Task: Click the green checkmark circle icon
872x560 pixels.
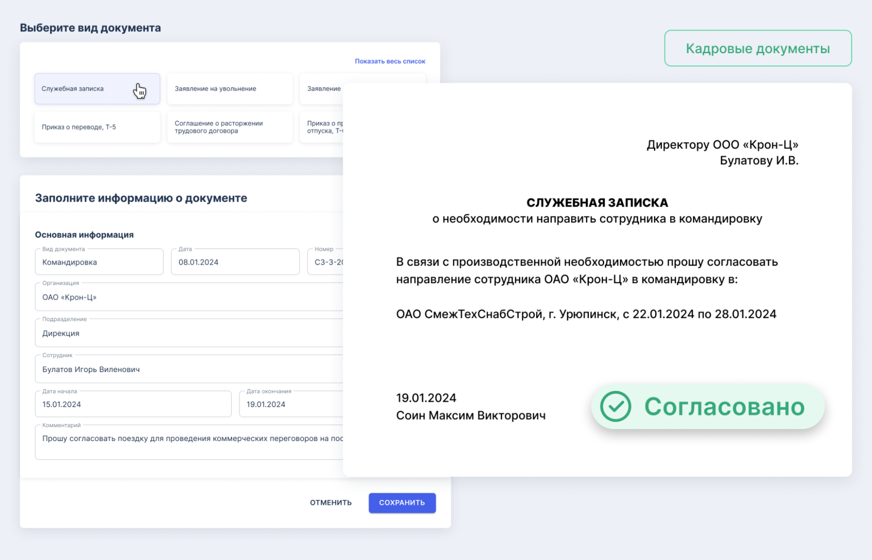Action: pyautogui.click(x=615, y=406)
